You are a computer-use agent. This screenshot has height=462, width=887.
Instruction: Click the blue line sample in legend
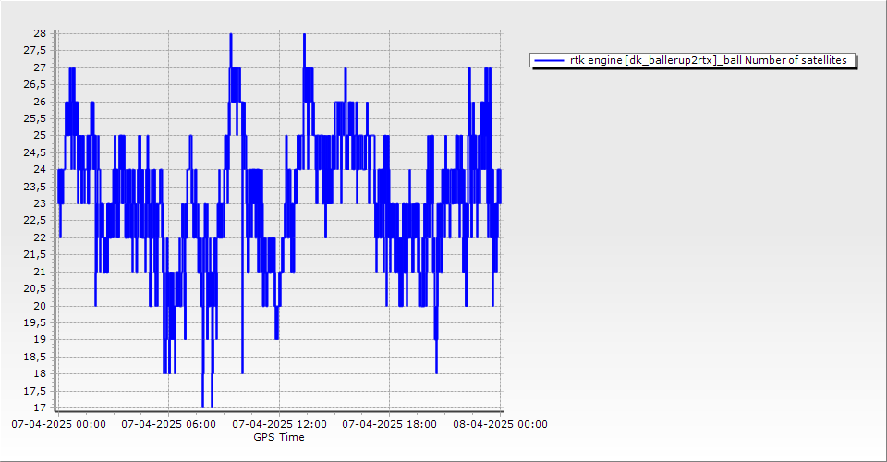[x=549, y=60]
